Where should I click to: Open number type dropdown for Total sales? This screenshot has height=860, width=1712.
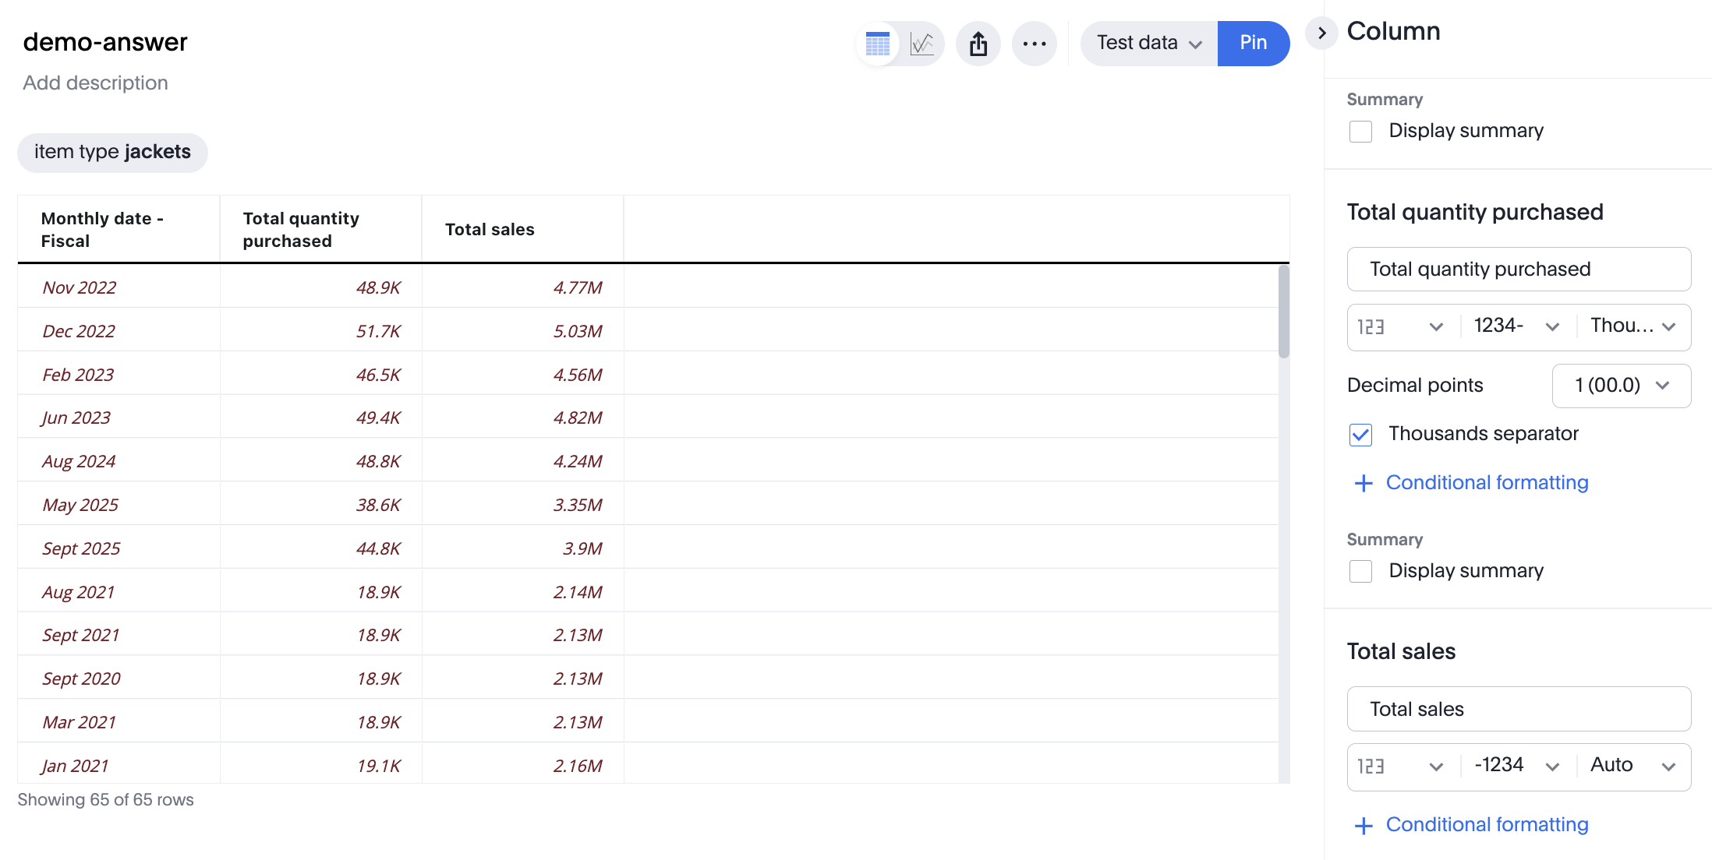coord(1402,767)
